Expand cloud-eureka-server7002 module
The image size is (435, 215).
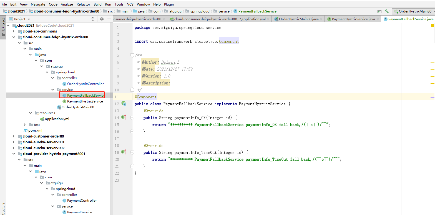13,148
